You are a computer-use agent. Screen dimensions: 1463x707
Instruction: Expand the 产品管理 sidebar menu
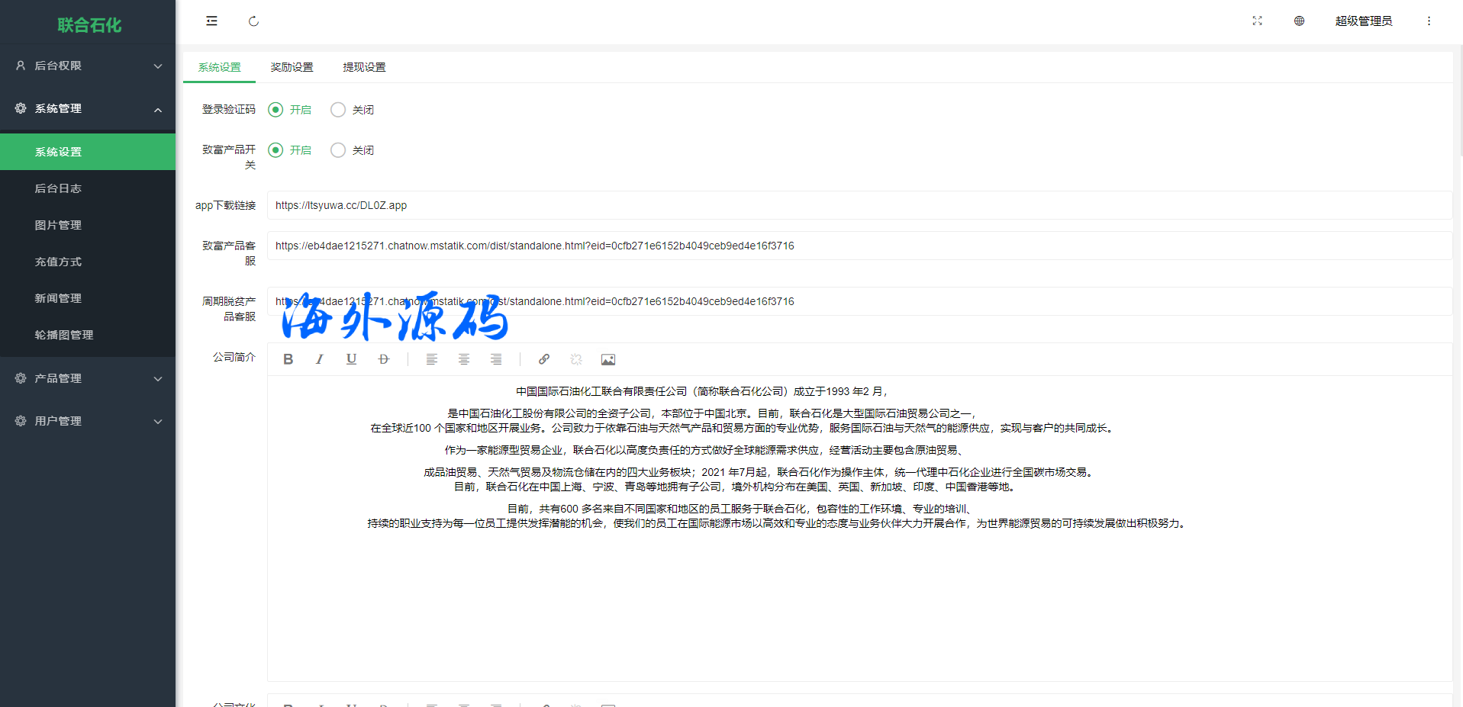pyautogui.click(x=88, y=378)
